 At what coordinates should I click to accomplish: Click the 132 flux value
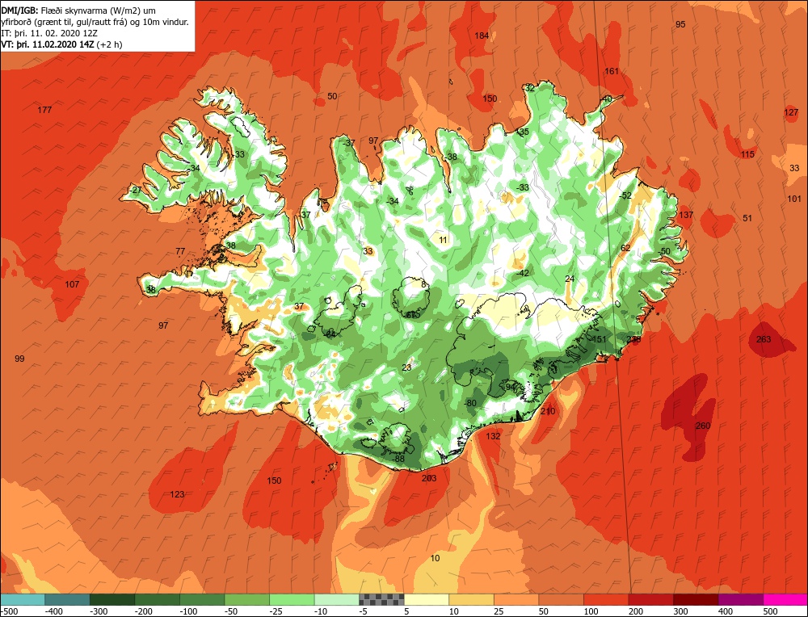pyautogui.click(x=493, y=436)
